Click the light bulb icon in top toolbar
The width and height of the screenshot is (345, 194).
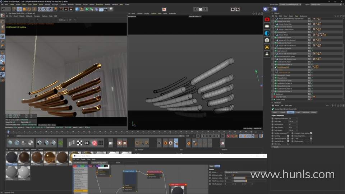(x=111, y=9)
